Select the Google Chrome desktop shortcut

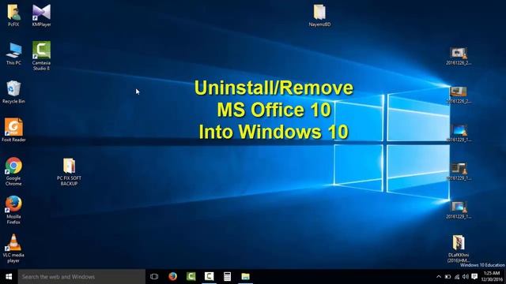13,172
